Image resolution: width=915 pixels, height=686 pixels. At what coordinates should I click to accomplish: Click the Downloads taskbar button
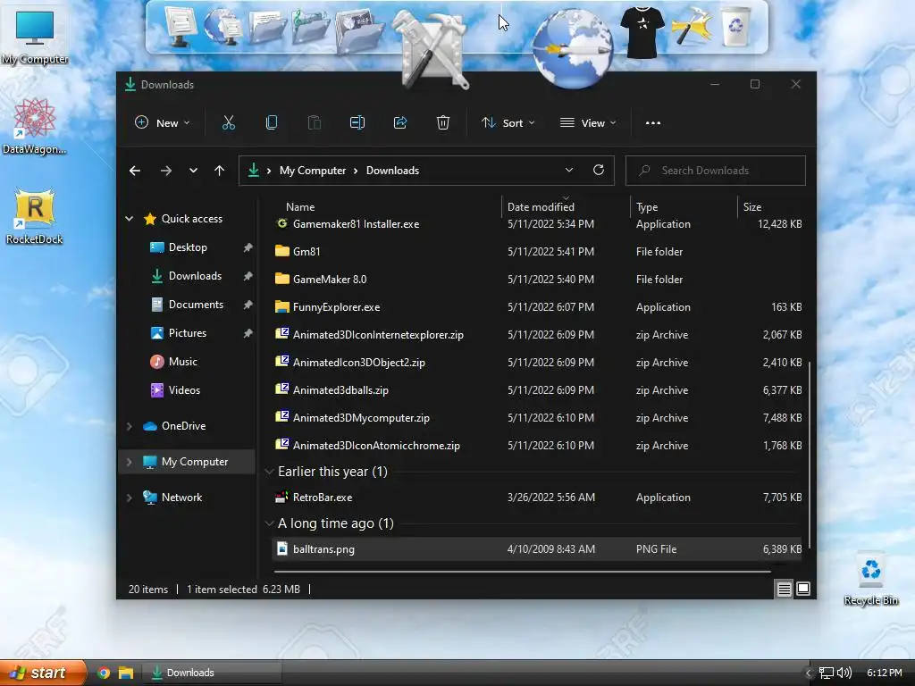[x=213, y=673]
